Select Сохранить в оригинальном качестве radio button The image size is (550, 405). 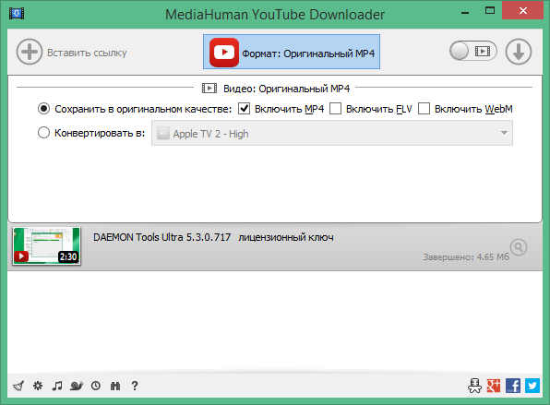[44, 109]
